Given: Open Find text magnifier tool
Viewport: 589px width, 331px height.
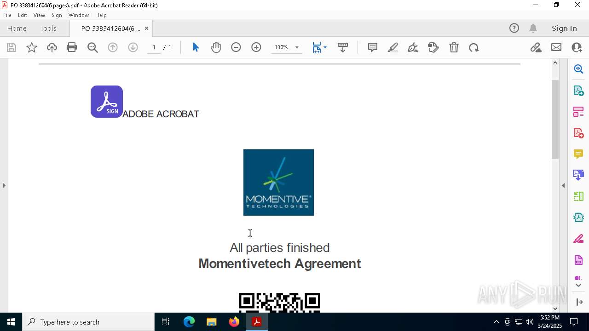Looking at the screenshot, I should click(92, 47).
